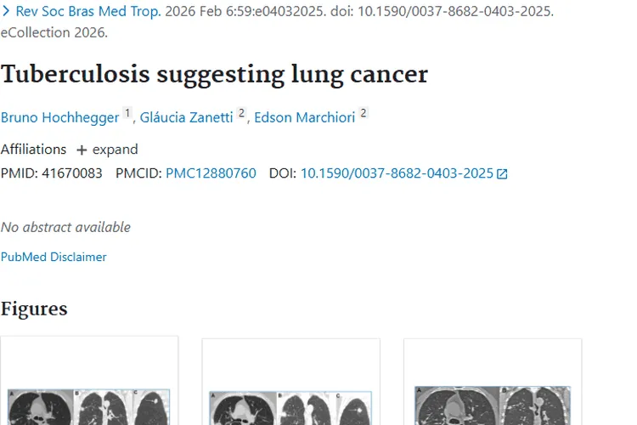Click the PMID number 41670083

point(71,173)
